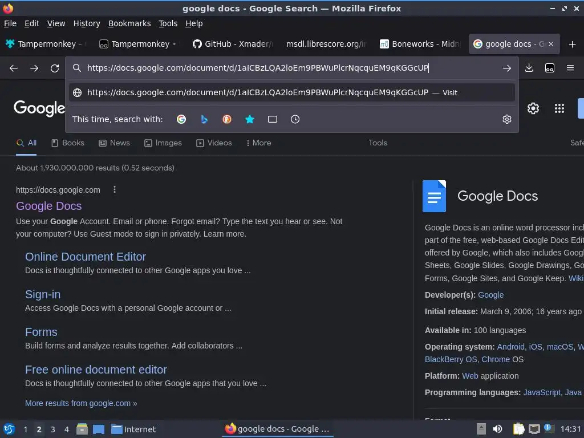Switch to workspace 3
The image size is (584, 438).
(53, 429)
